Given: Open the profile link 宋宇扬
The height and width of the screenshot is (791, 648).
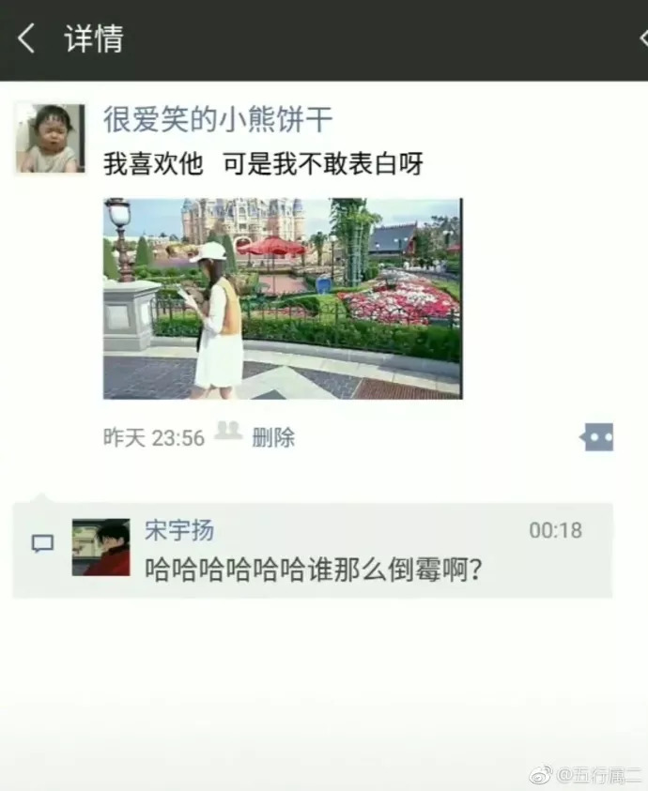Looking at the screenshot, I should (179, 530).
